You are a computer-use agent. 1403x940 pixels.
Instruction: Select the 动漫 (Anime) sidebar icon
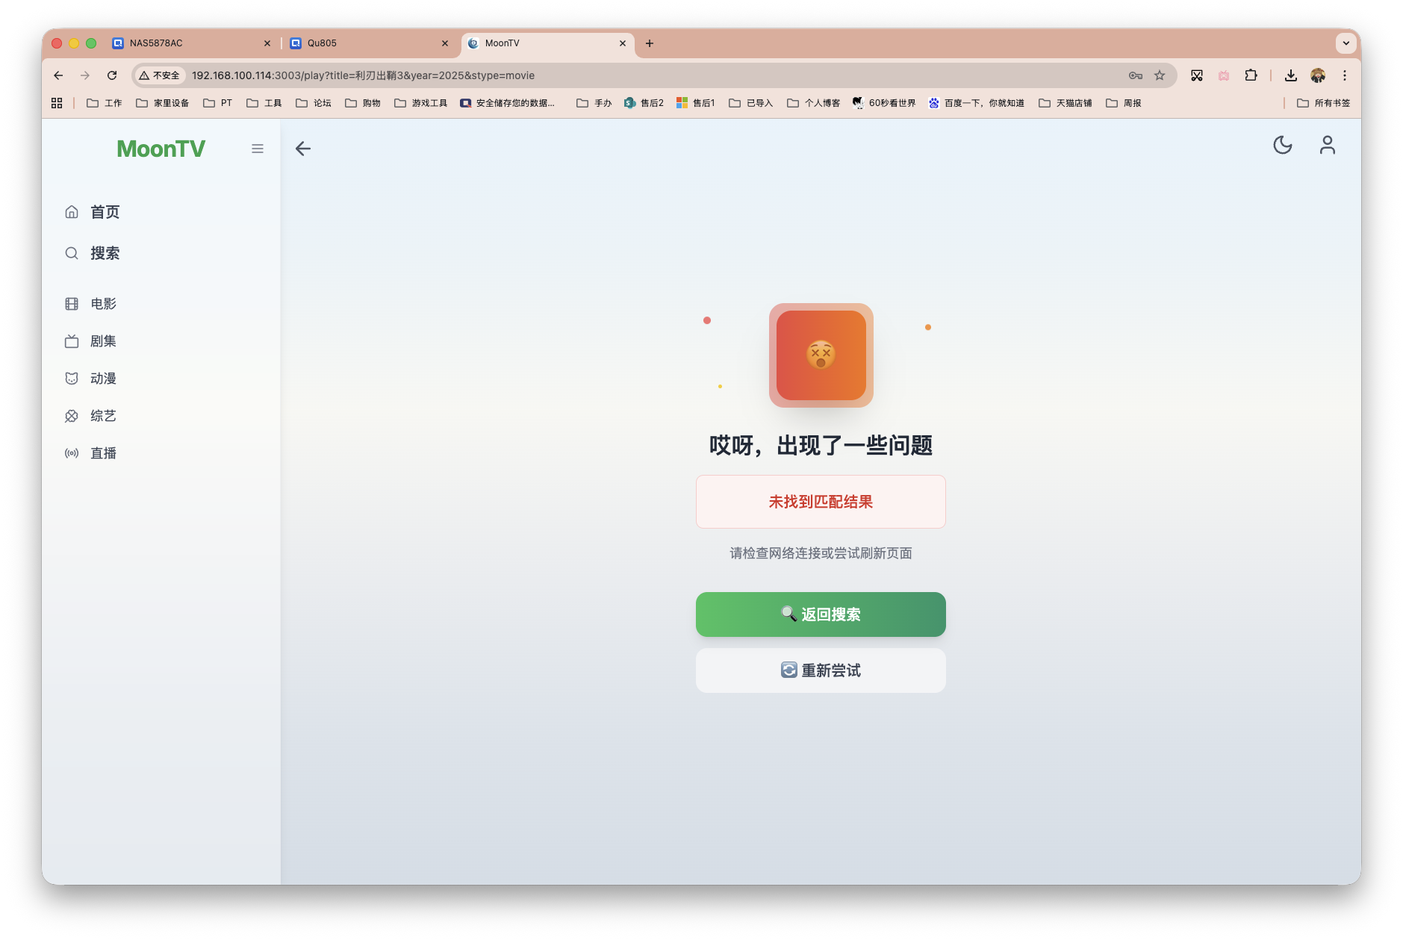tap(72, 378)
